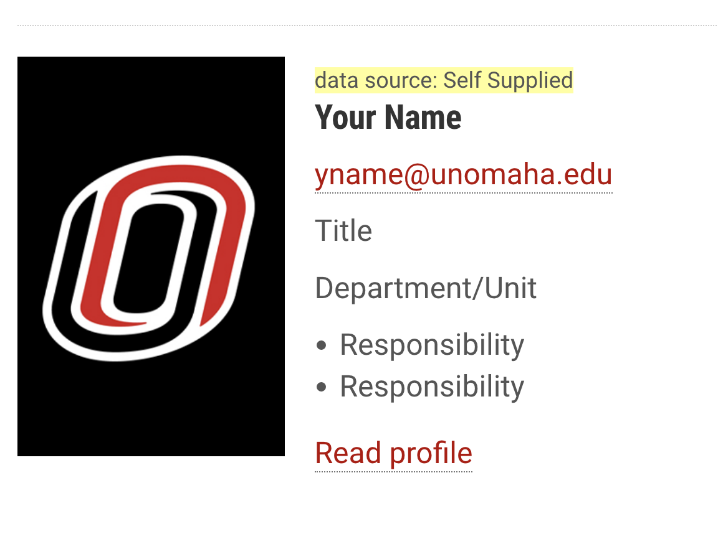718x544 pixels.
Task: Open the yname@unomaha.edu email link
Action: click(x=463, y=175)
